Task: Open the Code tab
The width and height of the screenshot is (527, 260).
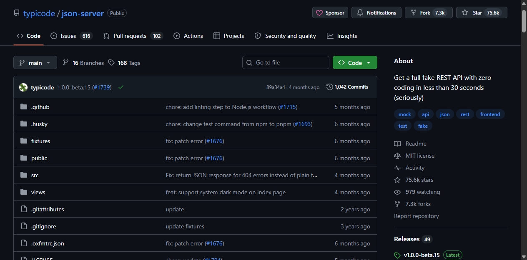Action: click(x=28, y=36)
